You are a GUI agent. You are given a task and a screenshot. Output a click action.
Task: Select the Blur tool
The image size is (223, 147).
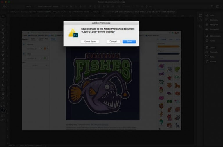tap(3, 68)
